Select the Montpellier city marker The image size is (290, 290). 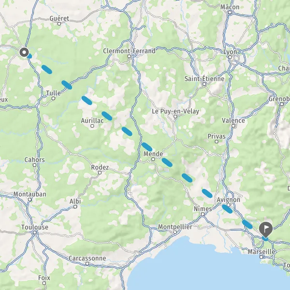[x=175, y=232]
